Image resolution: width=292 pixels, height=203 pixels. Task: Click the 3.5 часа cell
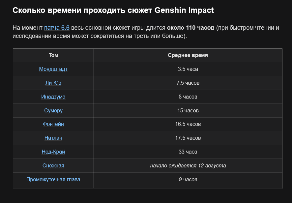pyautogui.click(x=188, y=69)
